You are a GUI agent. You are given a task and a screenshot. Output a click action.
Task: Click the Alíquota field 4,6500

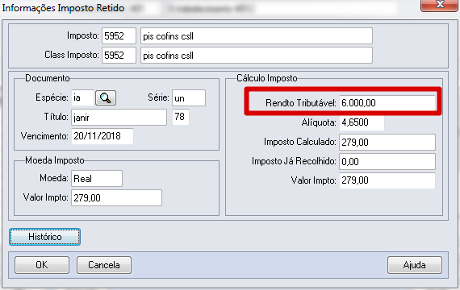[362, 122]
